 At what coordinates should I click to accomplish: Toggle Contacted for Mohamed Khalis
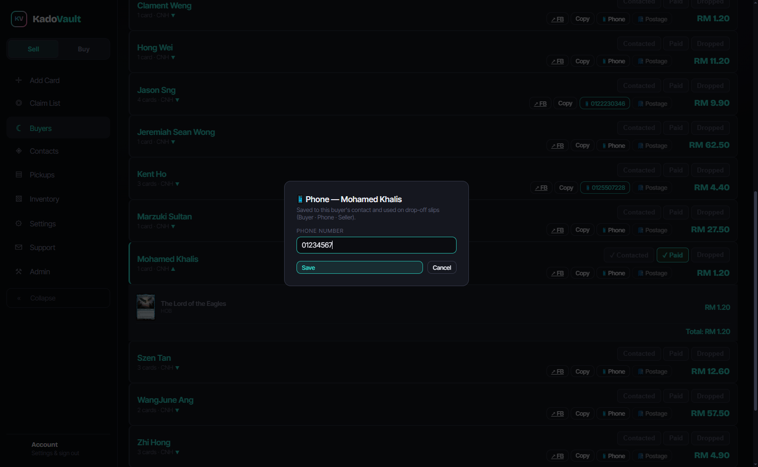pos(629,255)
